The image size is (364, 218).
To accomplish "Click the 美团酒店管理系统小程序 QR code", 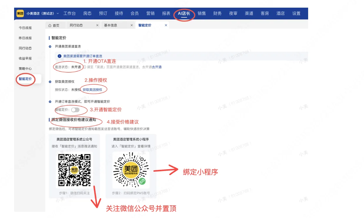I will (x=131, y=170).
